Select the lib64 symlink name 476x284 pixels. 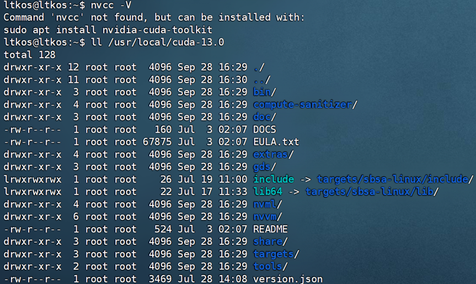tap(268, 192)
